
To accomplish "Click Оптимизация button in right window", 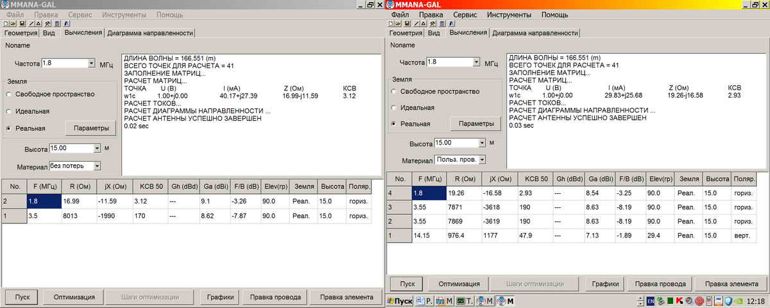I will click(459, 284).
